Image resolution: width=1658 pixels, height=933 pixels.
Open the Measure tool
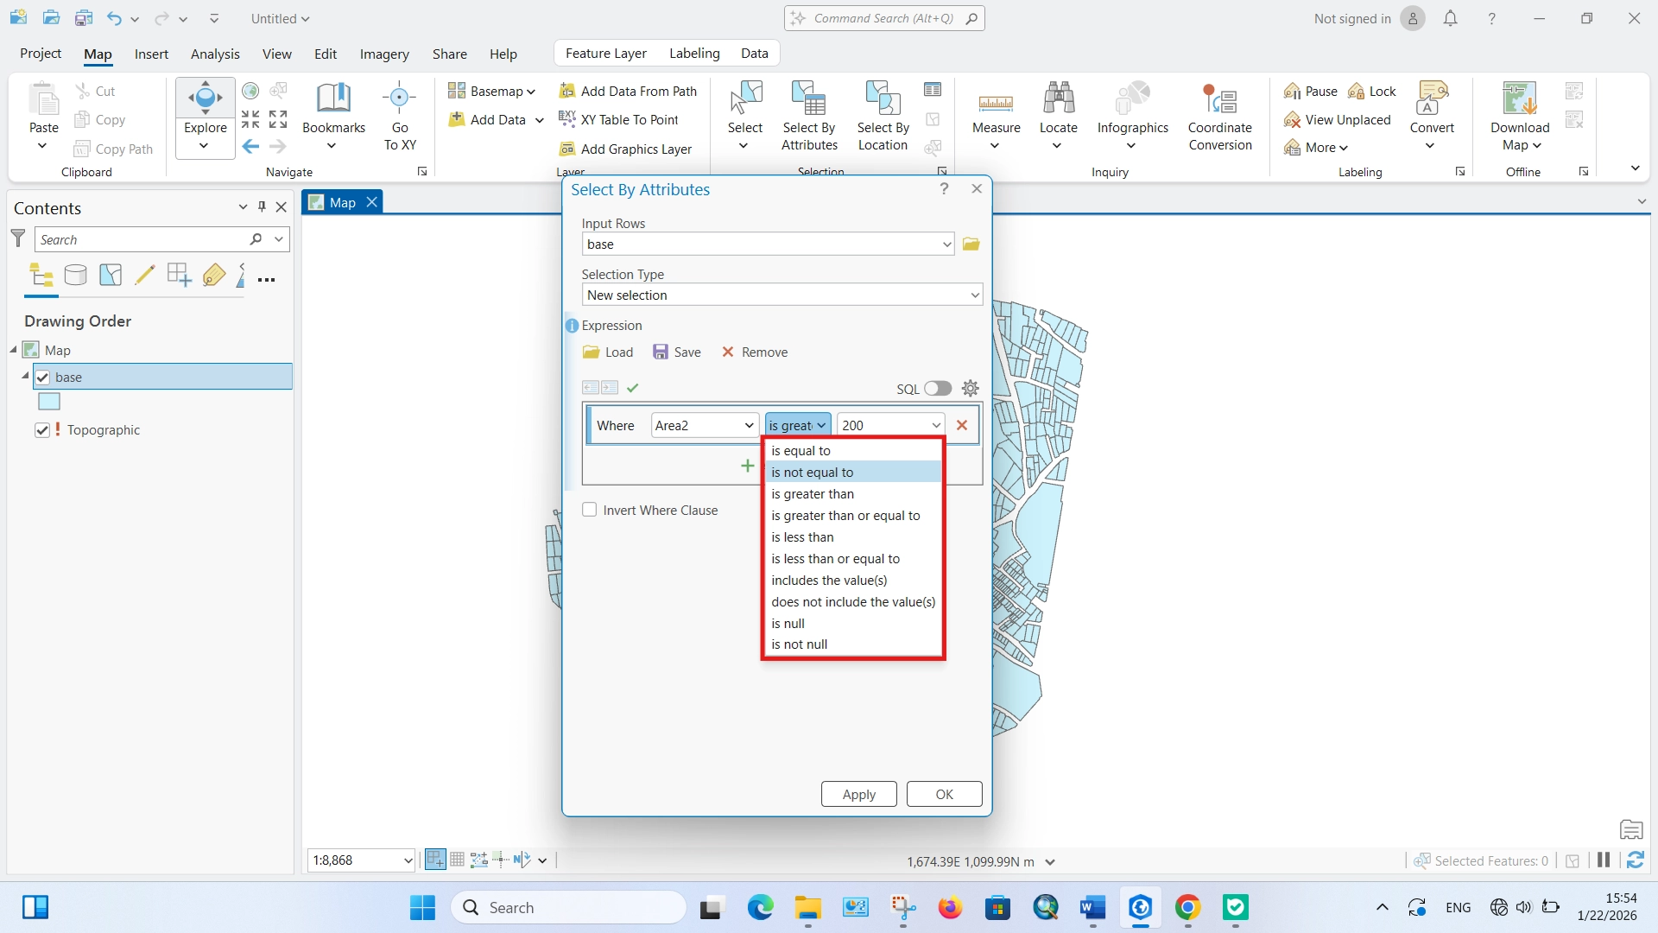(996, 115)
